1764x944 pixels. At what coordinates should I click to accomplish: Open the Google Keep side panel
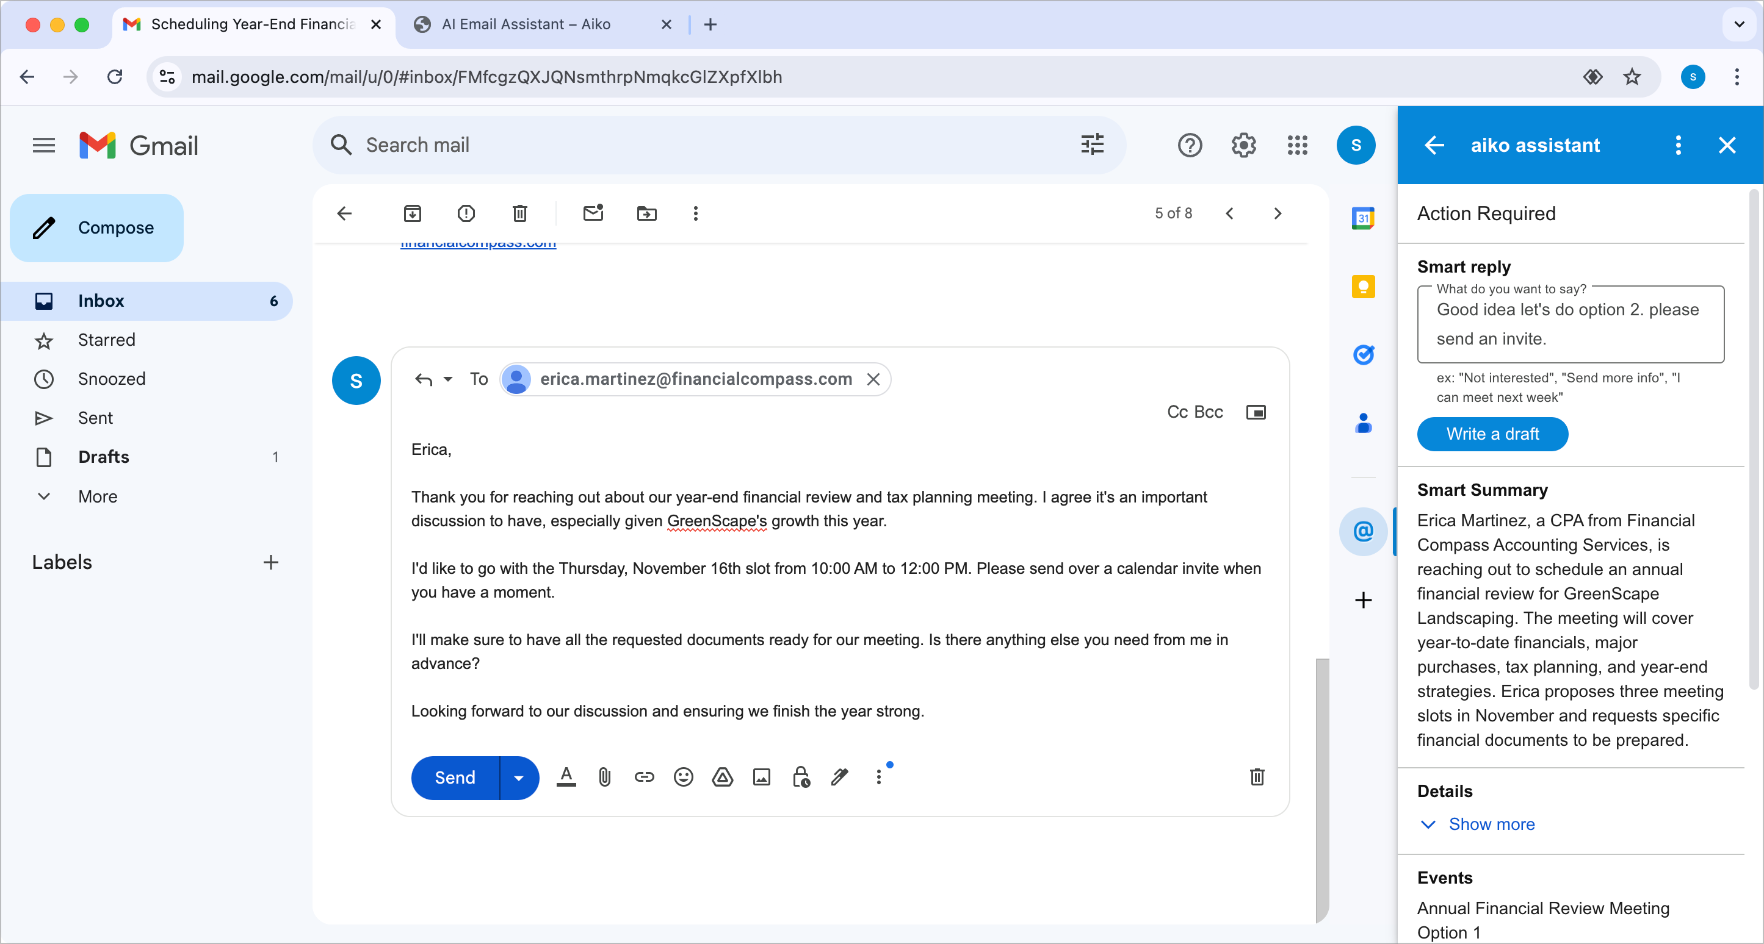(x=1363, y=287)
